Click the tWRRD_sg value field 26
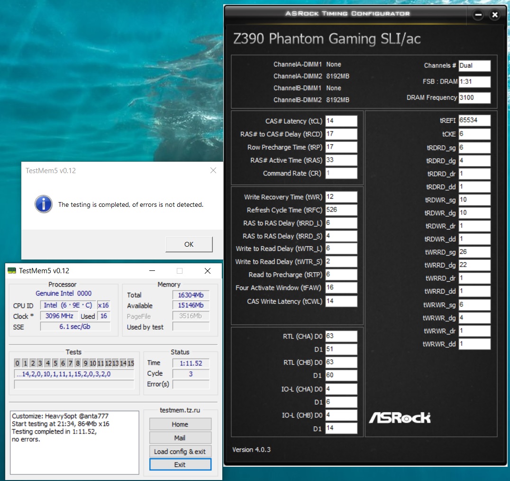510x481 pixels. (x=474, y=251)
